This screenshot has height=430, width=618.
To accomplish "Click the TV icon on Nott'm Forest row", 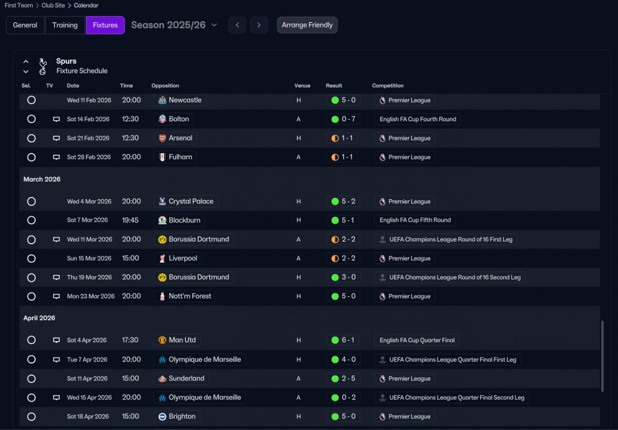I will [56, 296].
